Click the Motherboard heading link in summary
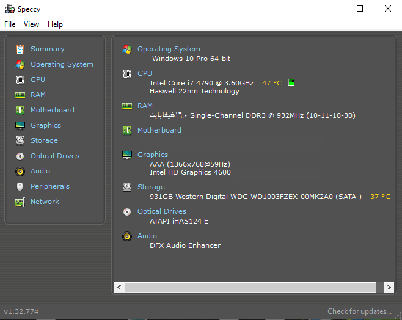 pyautogui.click(x=159, y=130)
